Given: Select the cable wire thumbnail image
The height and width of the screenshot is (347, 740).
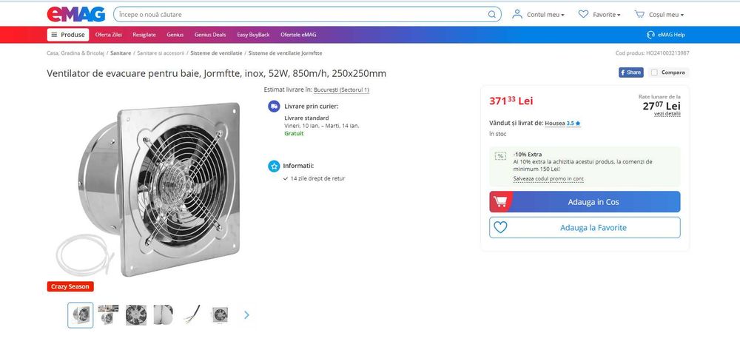Looking at the screenshot, I should (x=191, y=314).
